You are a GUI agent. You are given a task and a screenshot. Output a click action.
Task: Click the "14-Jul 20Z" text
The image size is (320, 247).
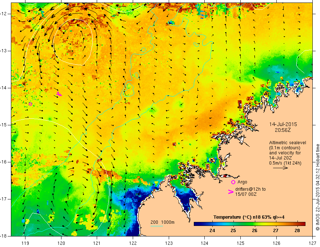point(280,158)
